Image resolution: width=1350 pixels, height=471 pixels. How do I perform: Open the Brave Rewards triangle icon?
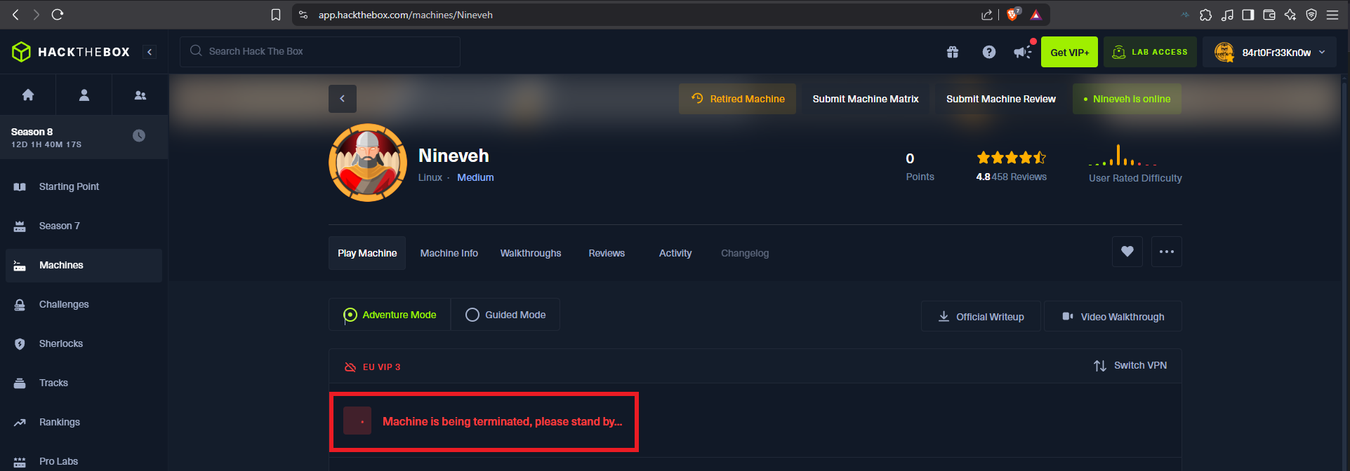pyautogui.click(x=1035, y=15)
